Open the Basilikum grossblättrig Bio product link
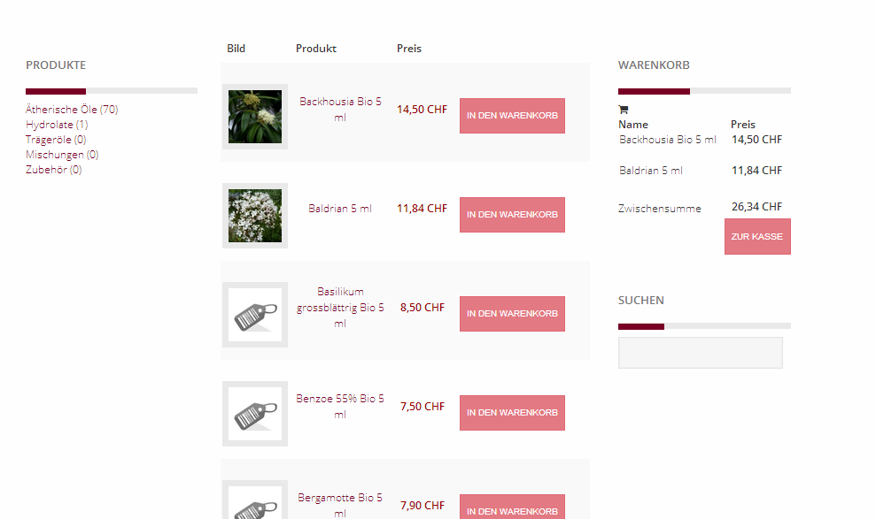Image resolution: width=876 pixels, height=519 pixels. pos(340,308)
